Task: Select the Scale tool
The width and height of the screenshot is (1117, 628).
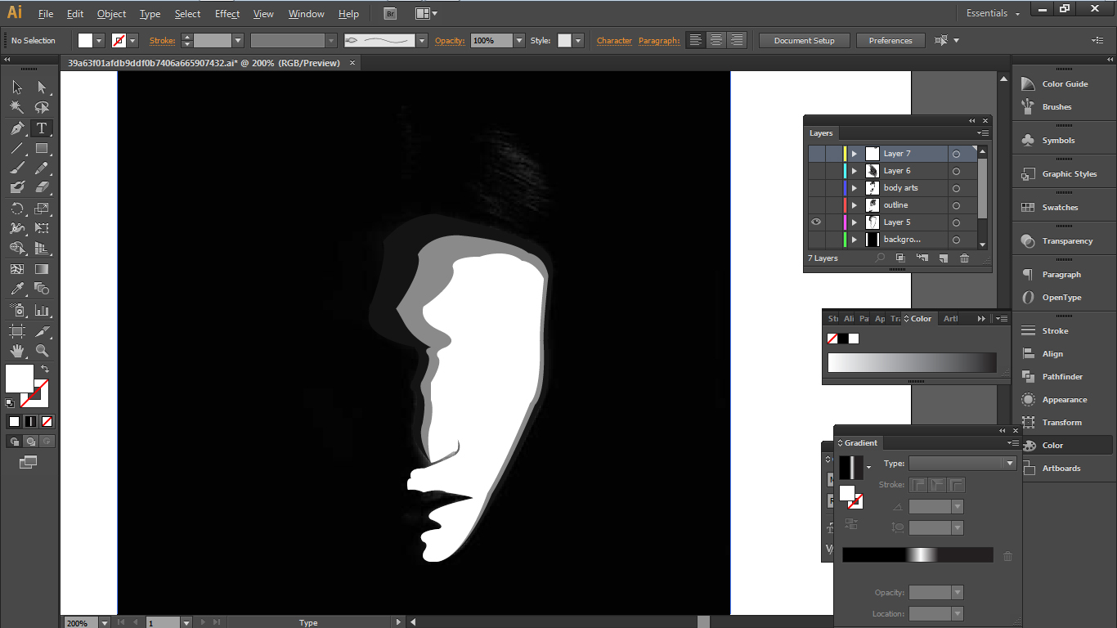Action: [x=42, y=209]
